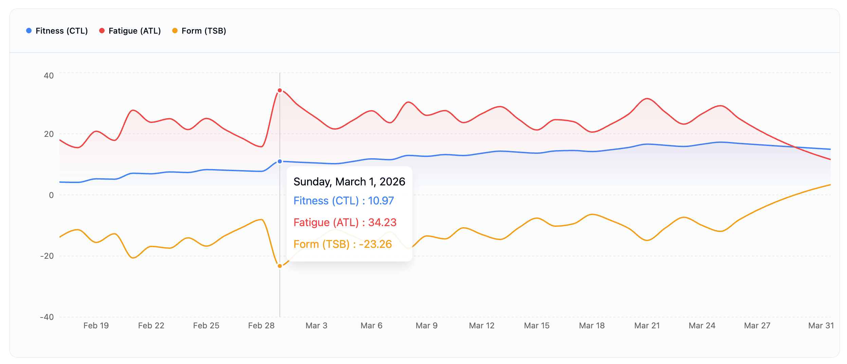This screenshot has height=364, width=847.
Task: Click the Mar 31 axis label
Action: tap(821, 326)
